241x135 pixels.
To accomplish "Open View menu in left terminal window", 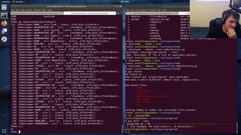I will [23, 10].
